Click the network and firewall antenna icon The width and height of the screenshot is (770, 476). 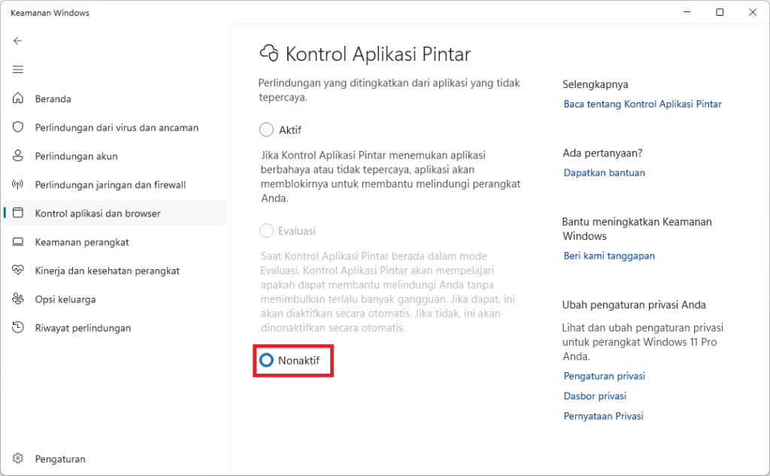[x=18, y=185]
